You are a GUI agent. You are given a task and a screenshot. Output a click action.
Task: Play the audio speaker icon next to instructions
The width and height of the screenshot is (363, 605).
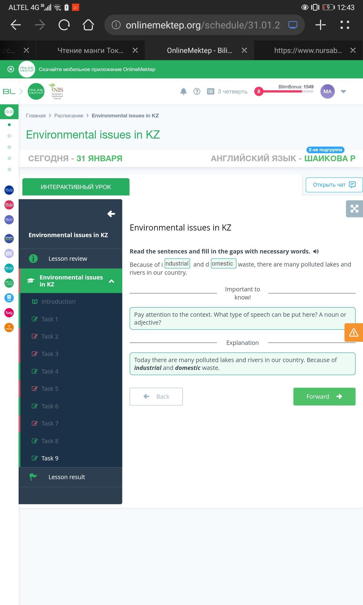pyautogui.click(x=316, y=251)
